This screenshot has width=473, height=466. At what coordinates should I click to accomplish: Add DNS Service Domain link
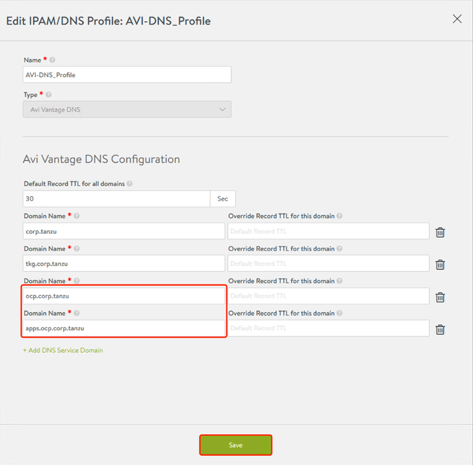pyautogui.click(x=63, y=350)
